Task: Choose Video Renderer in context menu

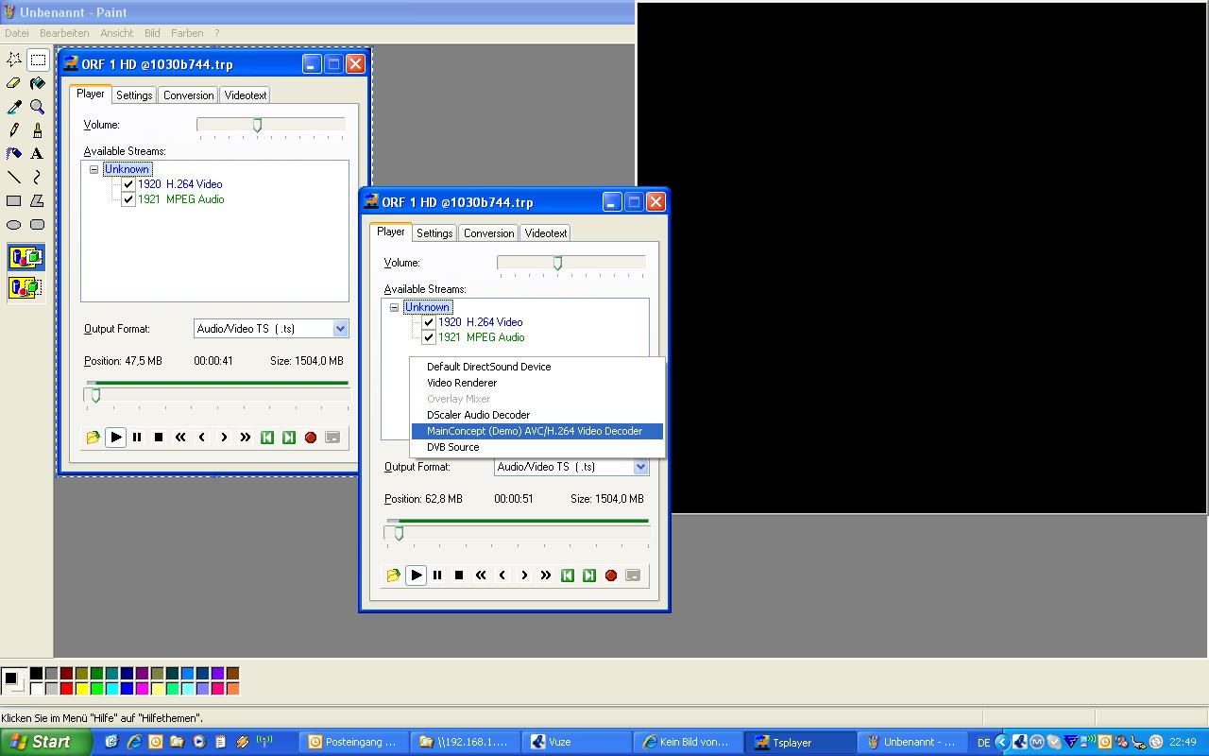Action: pos(537,383)
